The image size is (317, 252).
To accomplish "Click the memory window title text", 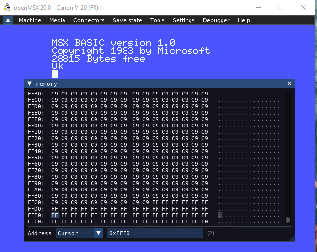I will [46, 84].
